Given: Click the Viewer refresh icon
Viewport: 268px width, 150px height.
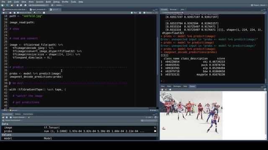Looking at the screenshot, I should [x=265, y=90].
